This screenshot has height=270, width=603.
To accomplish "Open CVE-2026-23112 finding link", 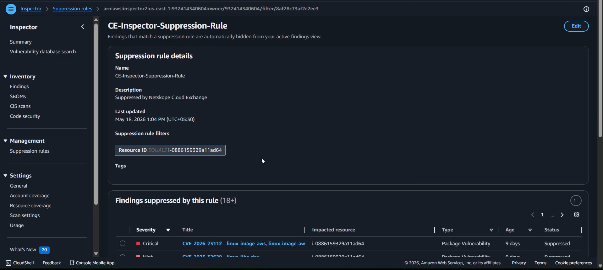I will (244, 244).
